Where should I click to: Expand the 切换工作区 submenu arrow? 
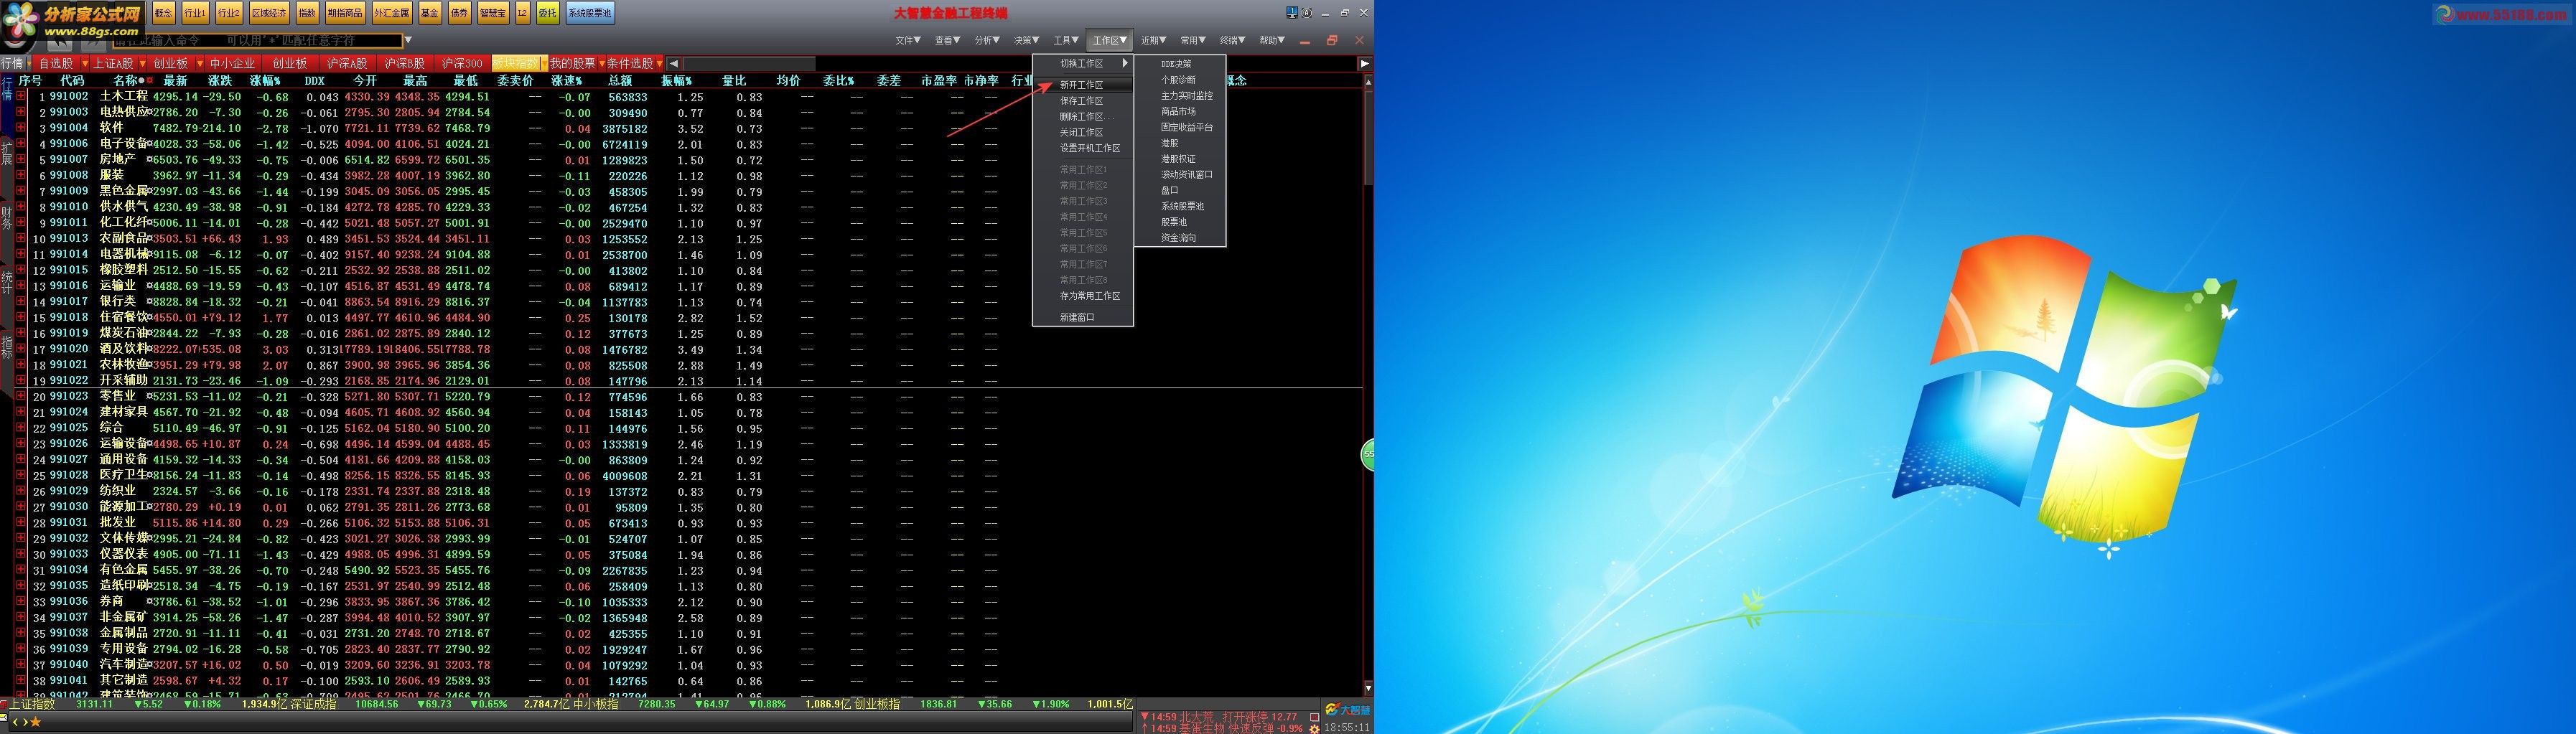tap(1124, 63)
